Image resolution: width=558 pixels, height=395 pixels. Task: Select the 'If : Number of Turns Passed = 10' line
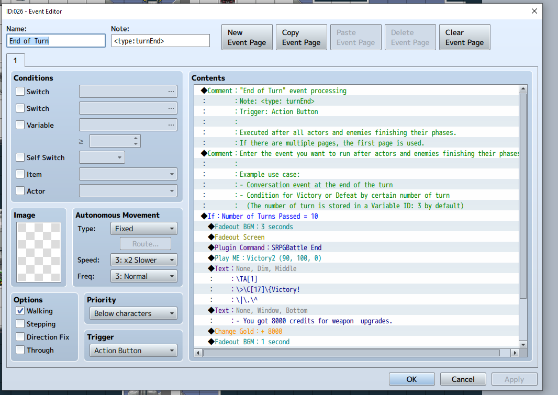tap(356, 216)
